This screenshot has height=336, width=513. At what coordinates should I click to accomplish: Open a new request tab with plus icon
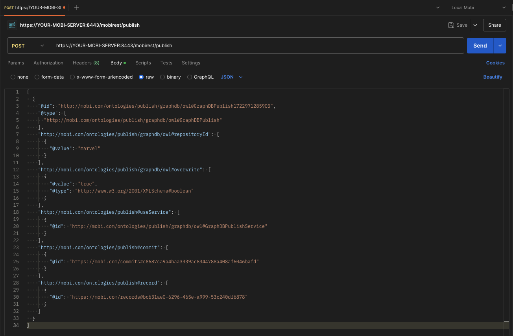coord(77,7)
